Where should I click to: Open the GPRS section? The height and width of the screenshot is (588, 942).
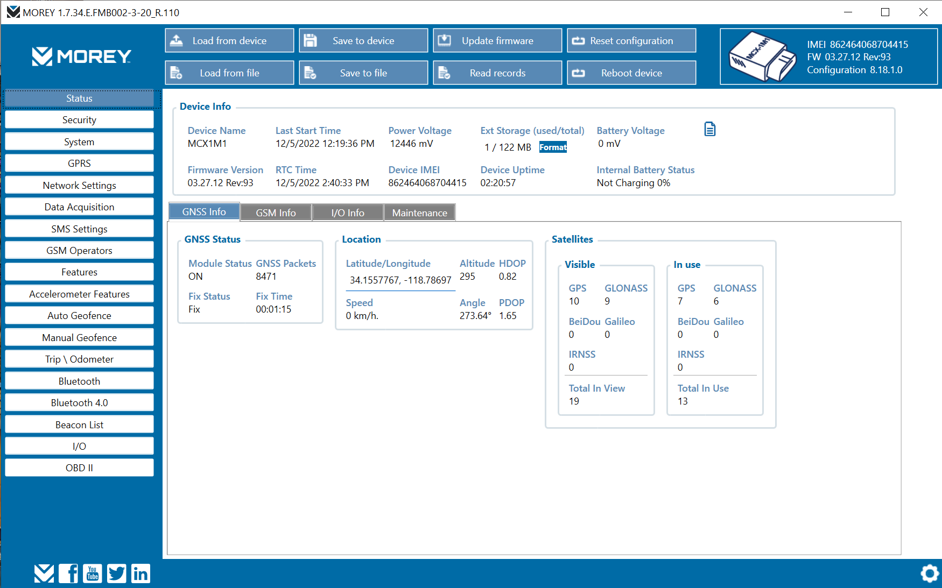pyautogui.click(x=79, y=164)
